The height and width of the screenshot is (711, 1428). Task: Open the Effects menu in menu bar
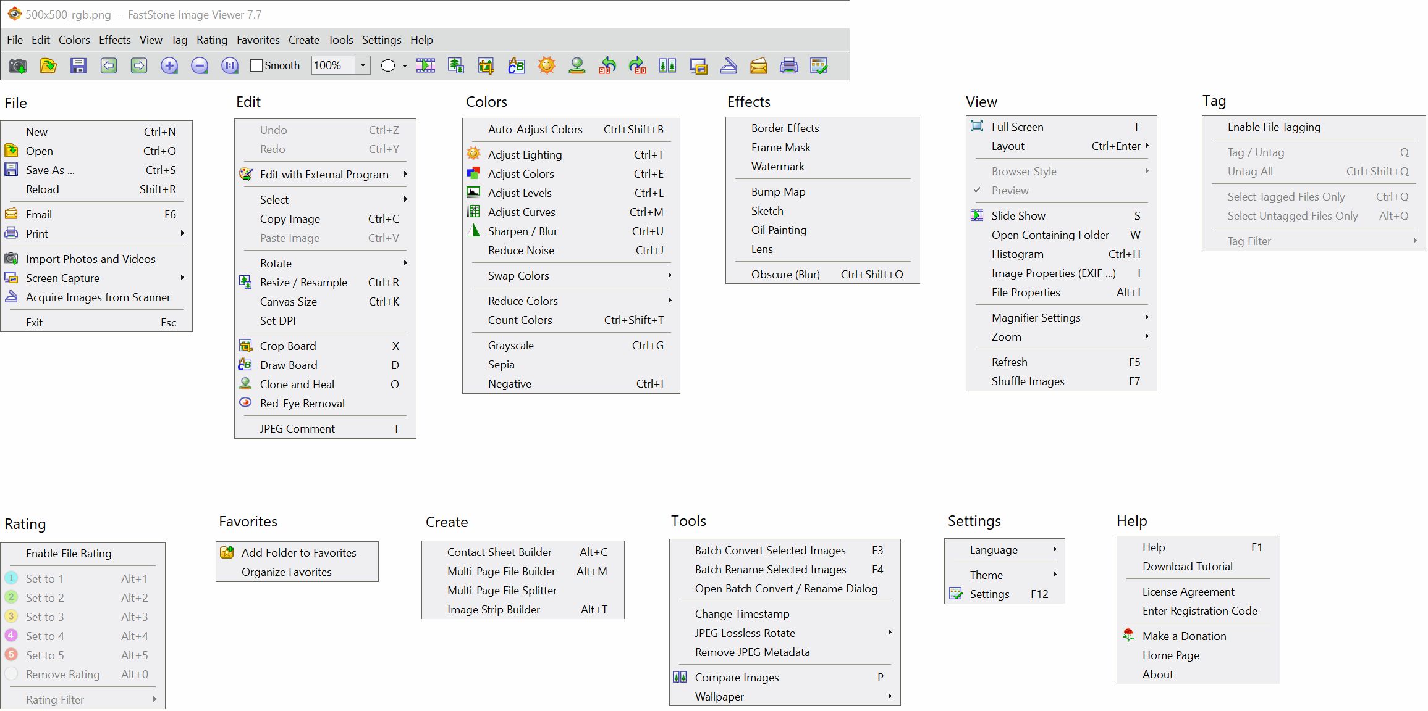[115, 40]
